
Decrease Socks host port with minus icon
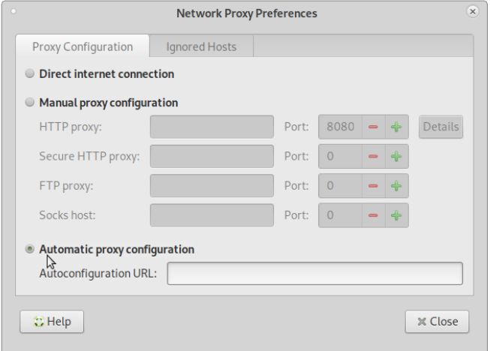click(373, 215)
